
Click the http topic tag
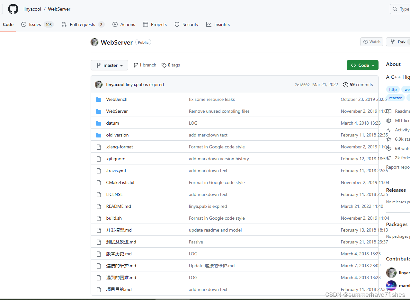coord(393,89)
